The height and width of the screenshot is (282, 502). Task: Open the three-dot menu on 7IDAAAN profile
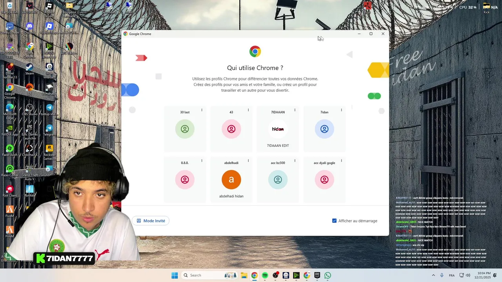point(295,110)
